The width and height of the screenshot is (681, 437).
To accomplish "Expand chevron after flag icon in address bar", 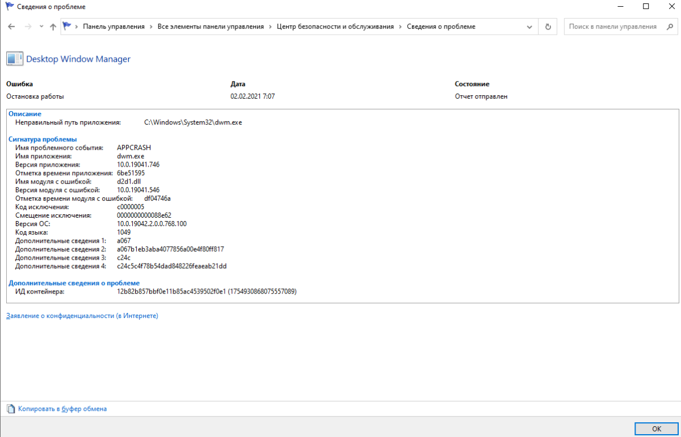I will click(77, 27).
